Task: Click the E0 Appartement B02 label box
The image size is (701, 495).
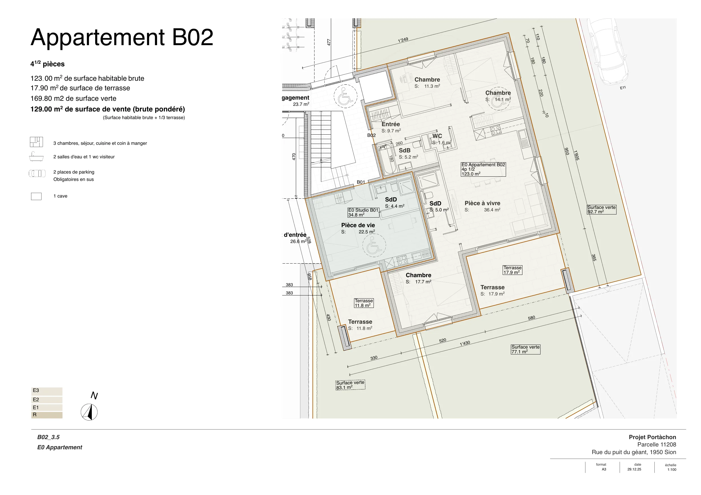Action: (483, 169)
